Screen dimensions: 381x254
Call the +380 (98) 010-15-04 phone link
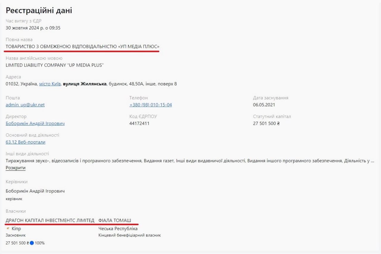pos(151,105)
